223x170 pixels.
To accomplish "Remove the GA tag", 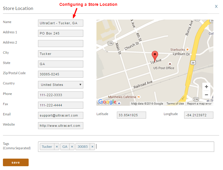I will (x=72, y=147).
